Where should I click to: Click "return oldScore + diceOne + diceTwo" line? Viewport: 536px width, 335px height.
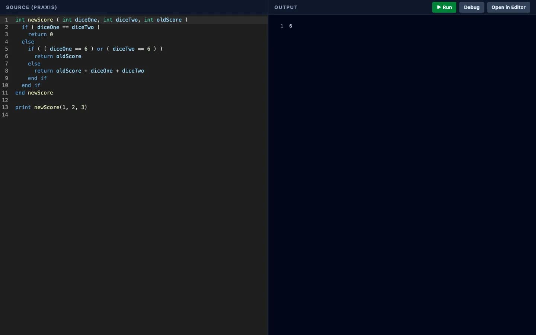pos(89,71)
